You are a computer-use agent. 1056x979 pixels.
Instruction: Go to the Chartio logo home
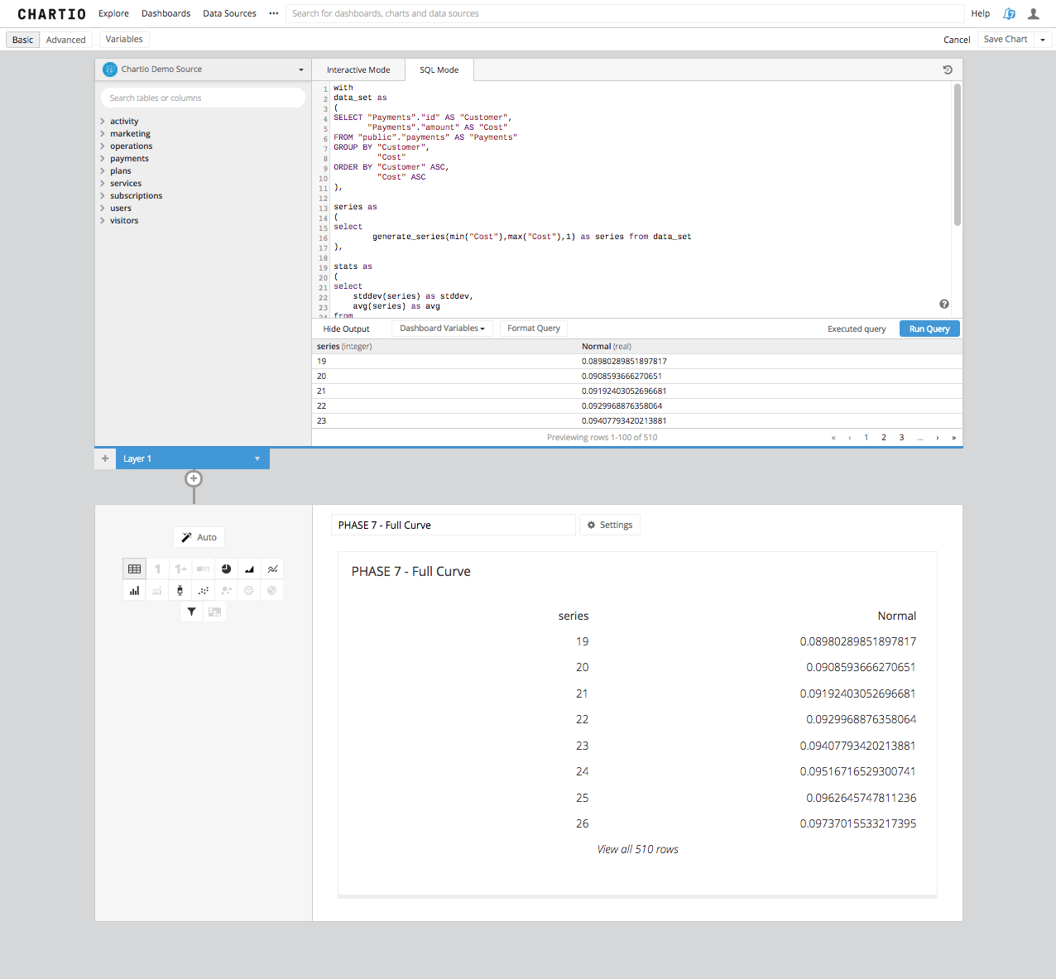pyautogui.click(x=52, y=14)
